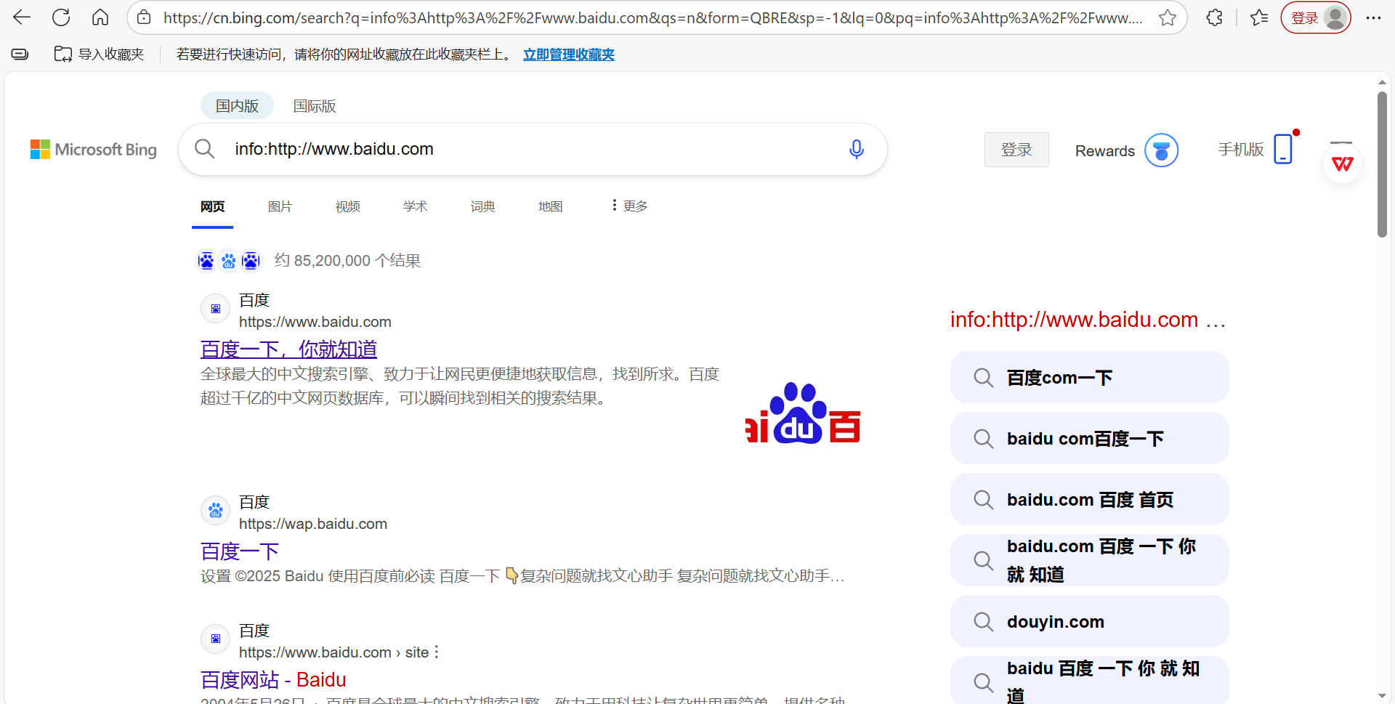Search related term baidu 百度 一下 你 就 知道
The height and width of the screenshot is (704, 1395).
point(1089,681)
